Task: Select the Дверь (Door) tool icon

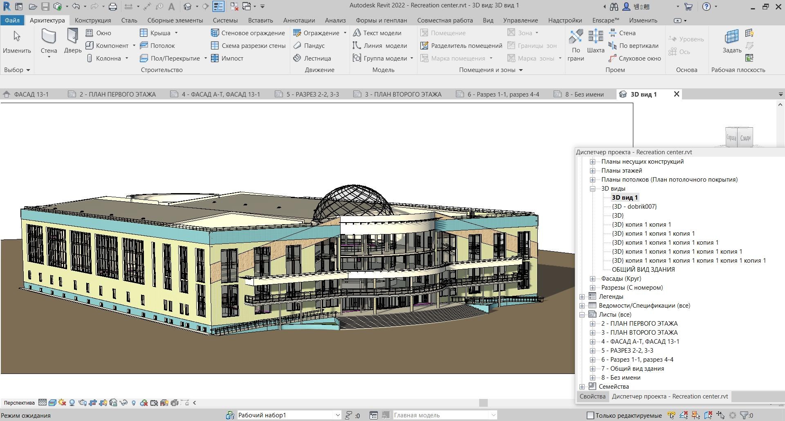Action: [x=72, y=36]
